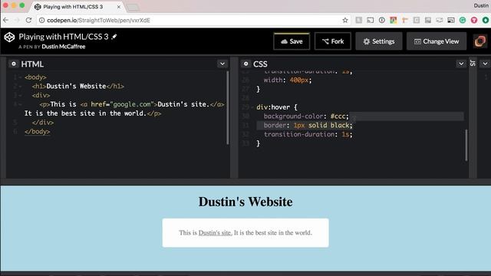Screen dimensions: 491x276
Task: Follow the Dustin's site link in preview
Action: (x=216, y=233)
